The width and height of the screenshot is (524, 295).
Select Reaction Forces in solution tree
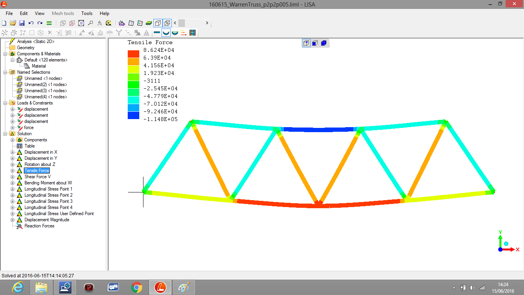39,226
